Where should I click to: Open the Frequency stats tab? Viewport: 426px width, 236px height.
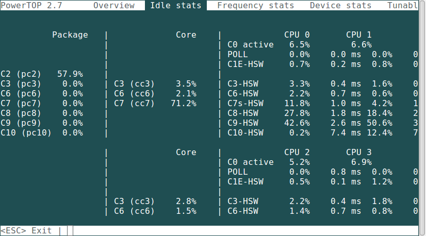(x=255, y=6)
